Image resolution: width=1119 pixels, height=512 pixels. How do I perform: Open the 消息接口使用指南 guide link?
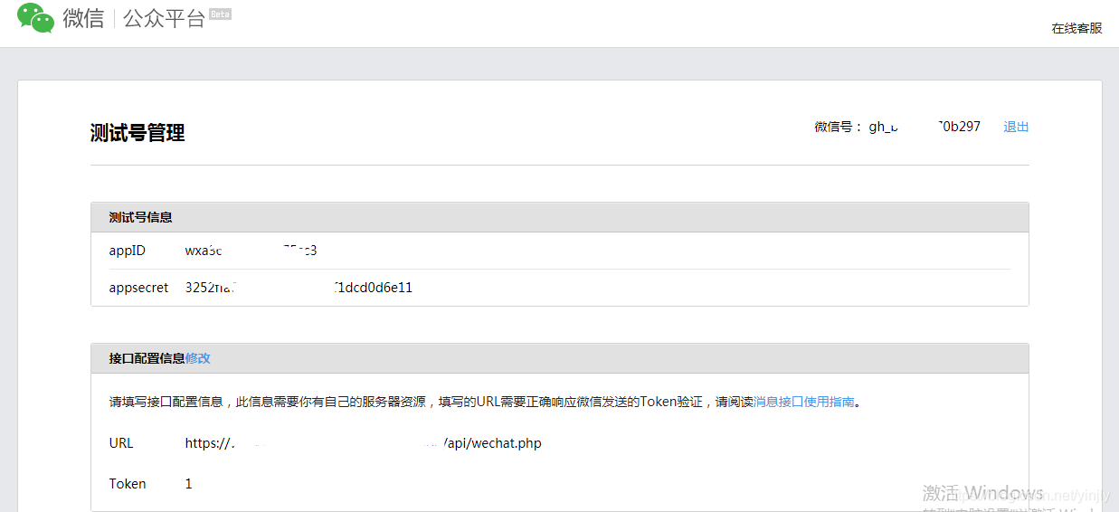(804, 402)
